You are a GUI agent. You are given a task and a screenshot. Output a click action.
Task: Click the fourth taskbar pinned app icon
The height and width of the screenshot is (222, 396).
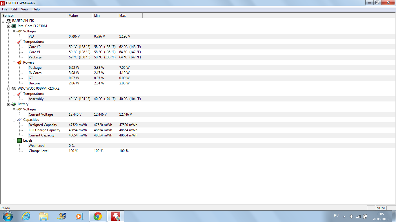tap(62, 216)
